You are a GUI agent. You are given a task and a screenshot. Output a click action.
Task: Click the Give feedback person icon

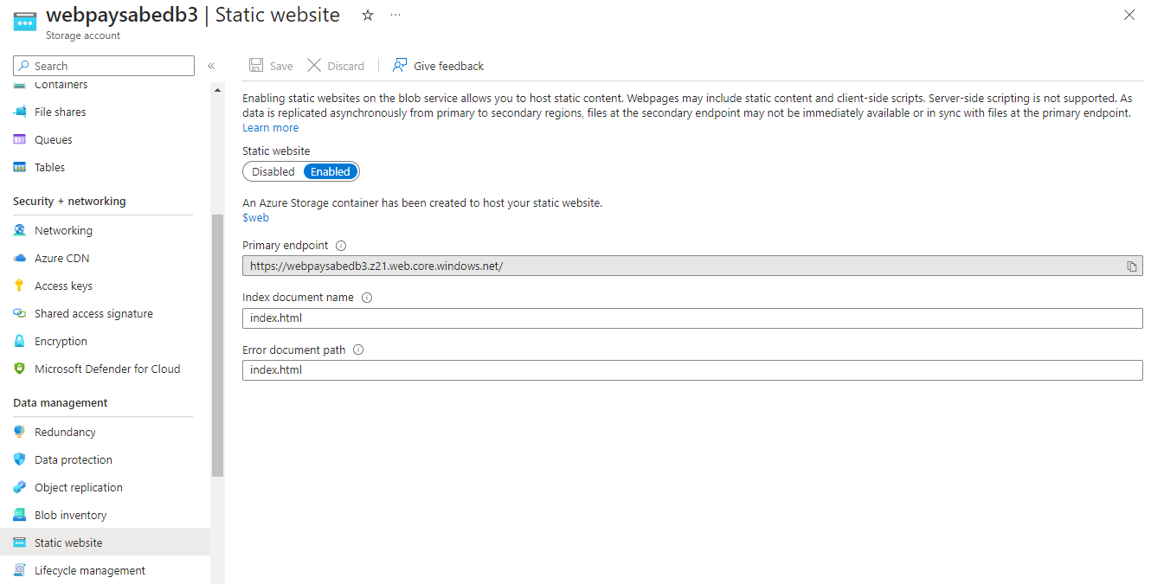[x=400, y=66]
